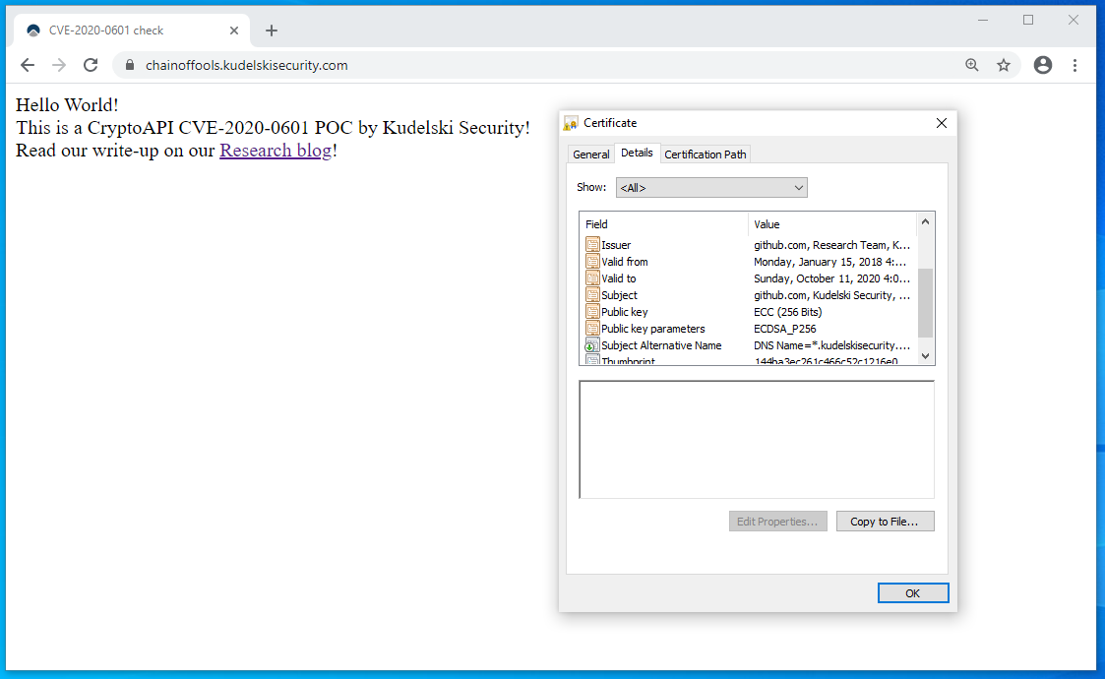The width and height of the screenshot is (1105, 679).
Task: Click the padlock site info icon
Action: coord(130,65)
